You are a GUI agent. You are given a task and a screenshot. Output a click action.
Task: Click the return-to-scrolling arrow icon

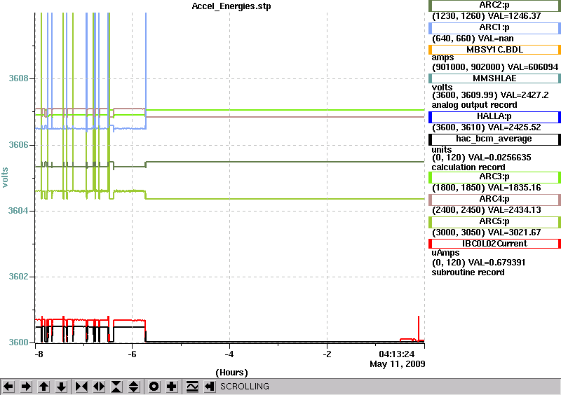coord(210,387)
